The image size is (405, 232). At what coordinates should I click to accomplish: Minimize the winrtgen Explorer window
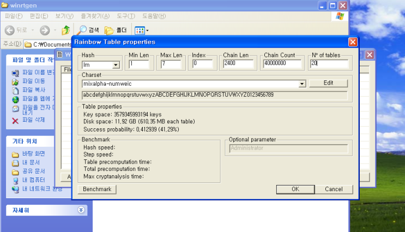click(322, 5)
